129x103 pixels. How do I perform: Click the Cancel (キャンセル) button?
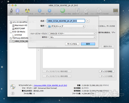coord(72,44)
